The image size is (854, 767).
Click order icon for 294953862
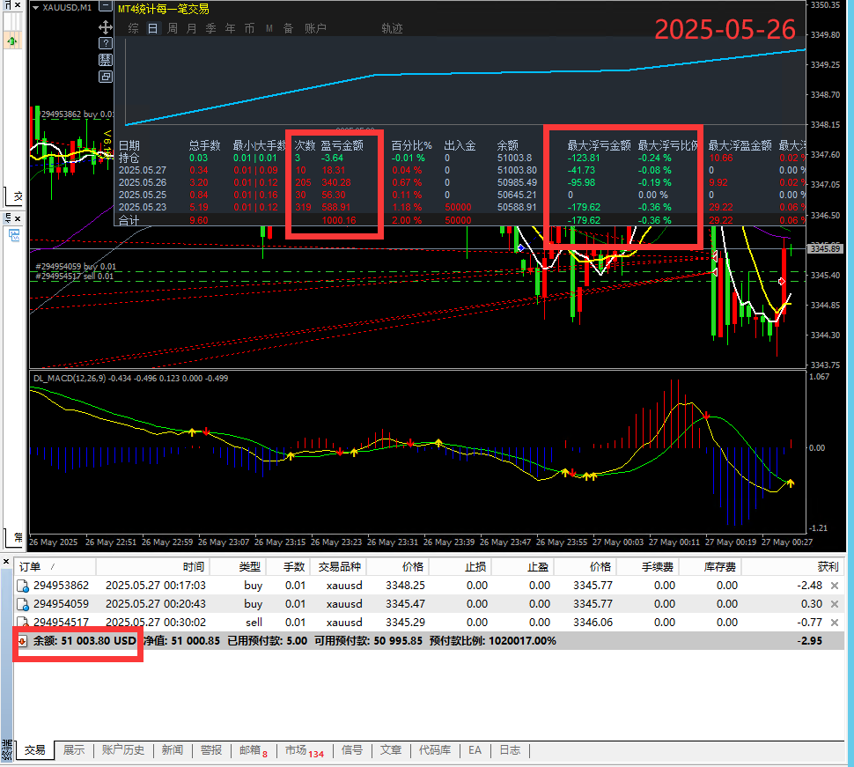pyautogui.click(x=23, y=586)
